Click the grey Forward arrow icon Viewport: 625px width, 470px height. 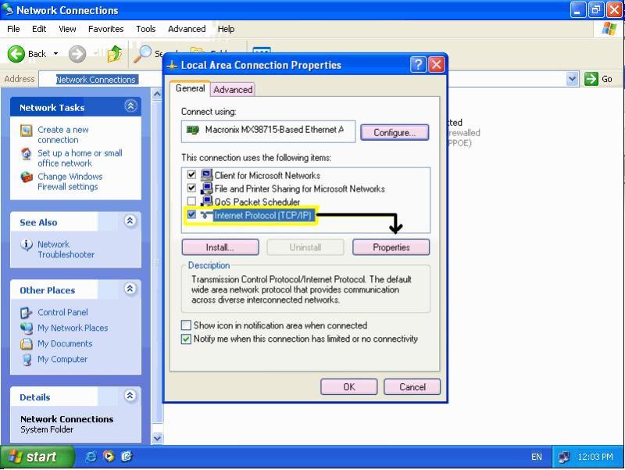[77, 54]
